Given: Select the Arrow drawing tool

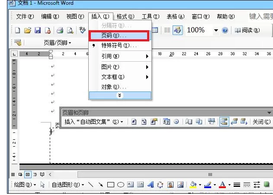Looking at the screenshot, I should [101, 185].
